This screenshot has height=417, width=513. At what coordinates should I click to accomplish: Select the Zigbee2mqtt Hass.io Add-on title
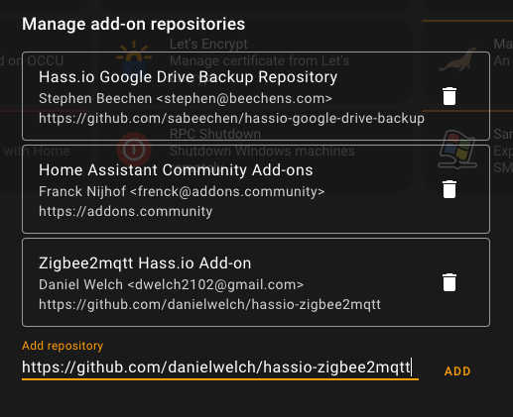(x=145, y=263)
